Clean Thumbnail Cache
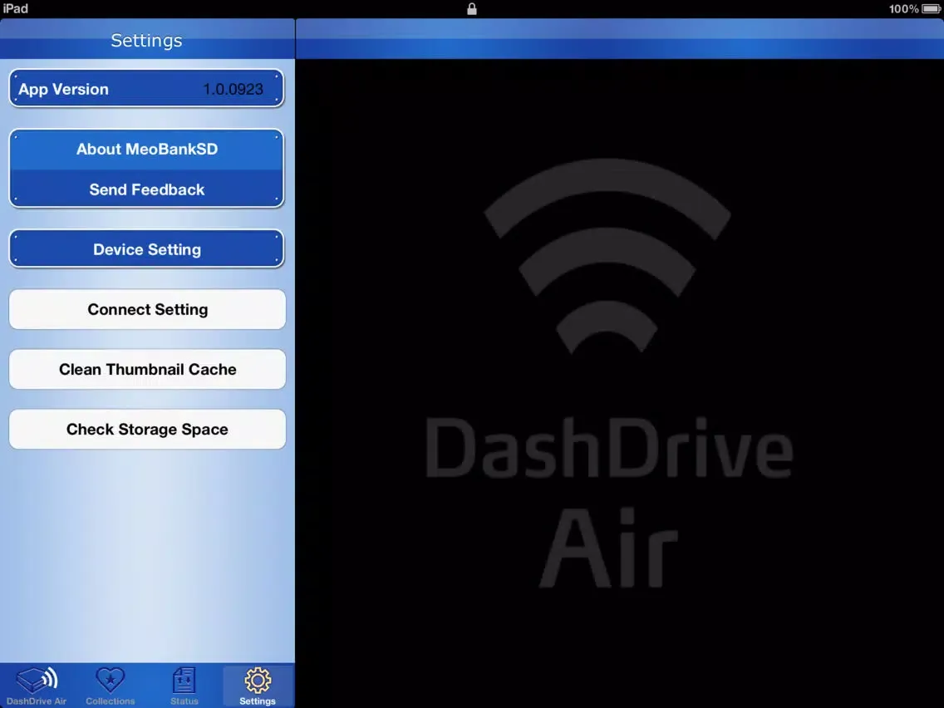 pos(148,369)
